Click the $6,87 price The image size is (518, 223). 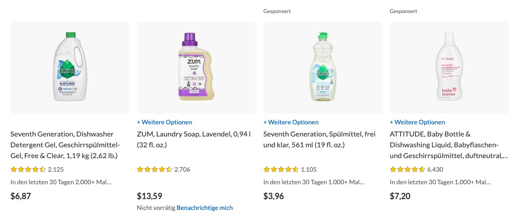[x=21, y=196]
